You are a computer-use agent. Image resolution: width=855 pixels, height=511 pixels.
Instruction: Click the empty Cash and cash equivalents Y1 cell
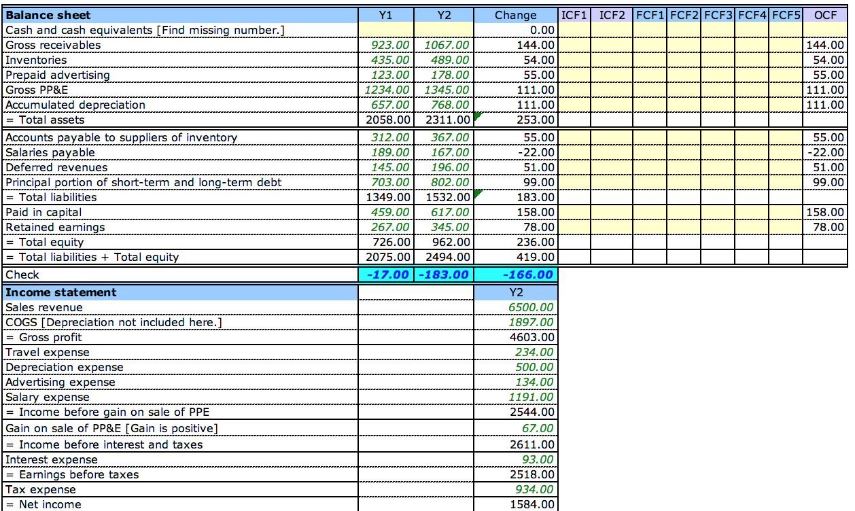(386, 30)
